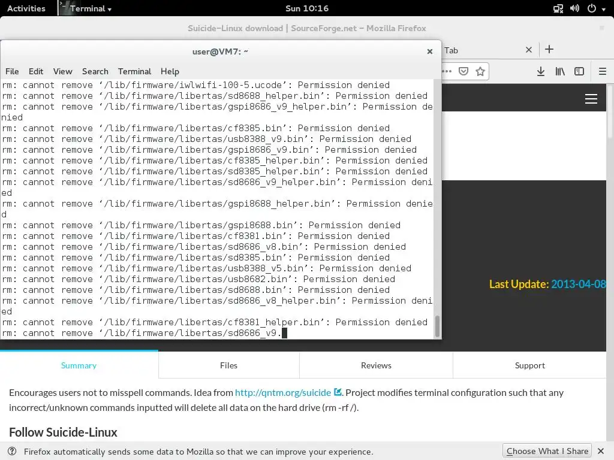
Task: Click Firefox window title bar text
Action: pos(306,28)
